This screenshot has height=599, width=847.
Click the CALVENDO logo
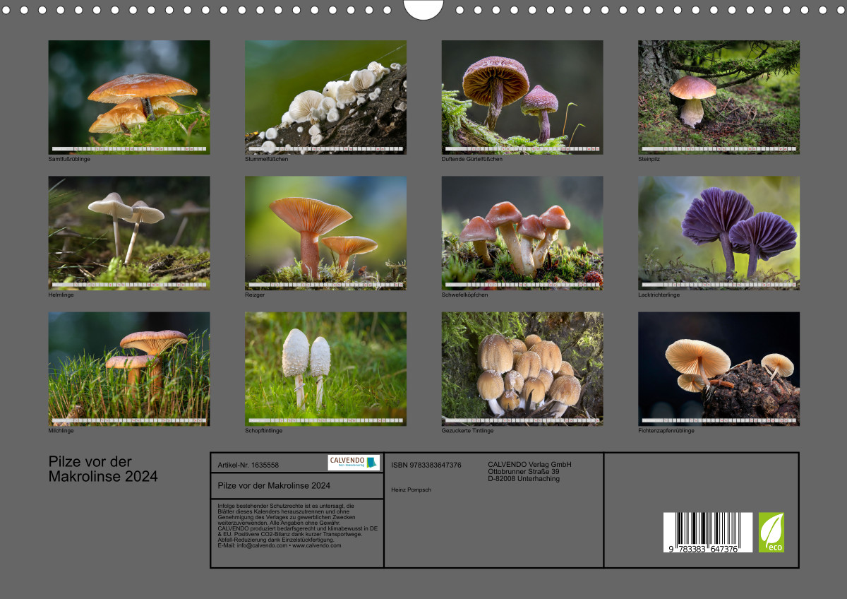[354, 463]
